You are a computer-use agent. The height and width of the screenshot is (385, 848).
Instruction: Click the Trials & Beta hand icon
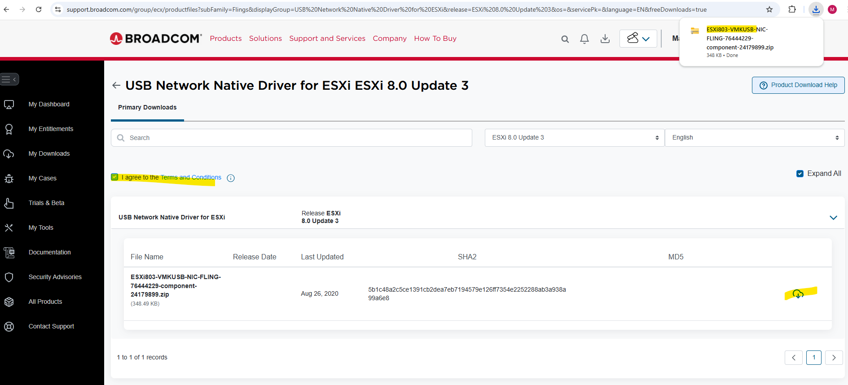(x=9, y=203)
